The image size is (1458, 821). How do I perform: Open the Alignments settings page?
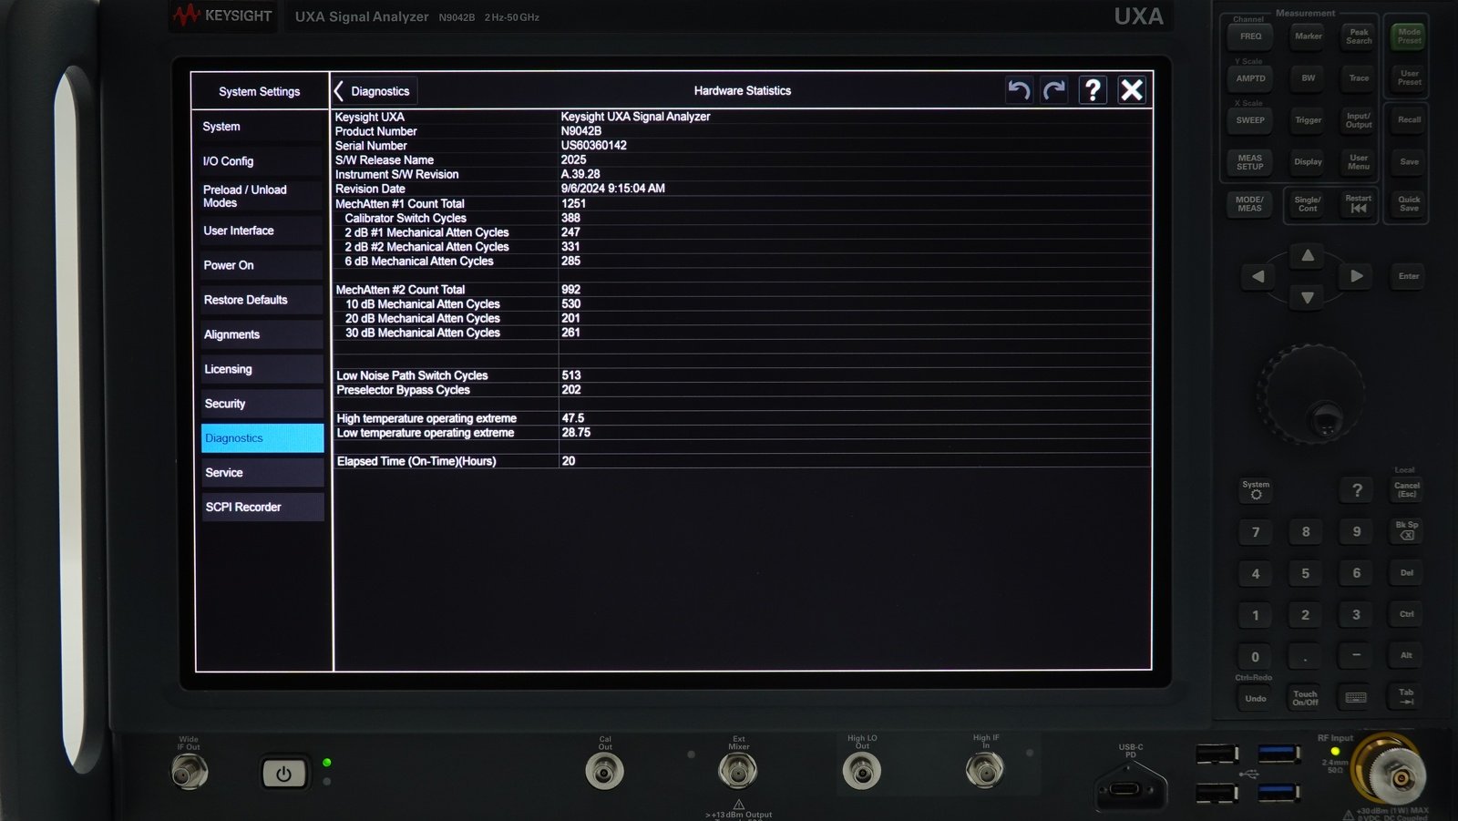tap(262, 334)
